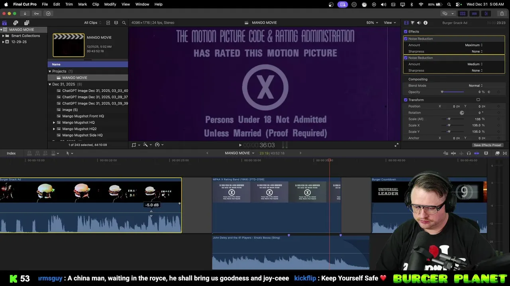Toggle Transform on-screen controls box icon
Viewport: 510px width, 286px height.
(478, 100)
